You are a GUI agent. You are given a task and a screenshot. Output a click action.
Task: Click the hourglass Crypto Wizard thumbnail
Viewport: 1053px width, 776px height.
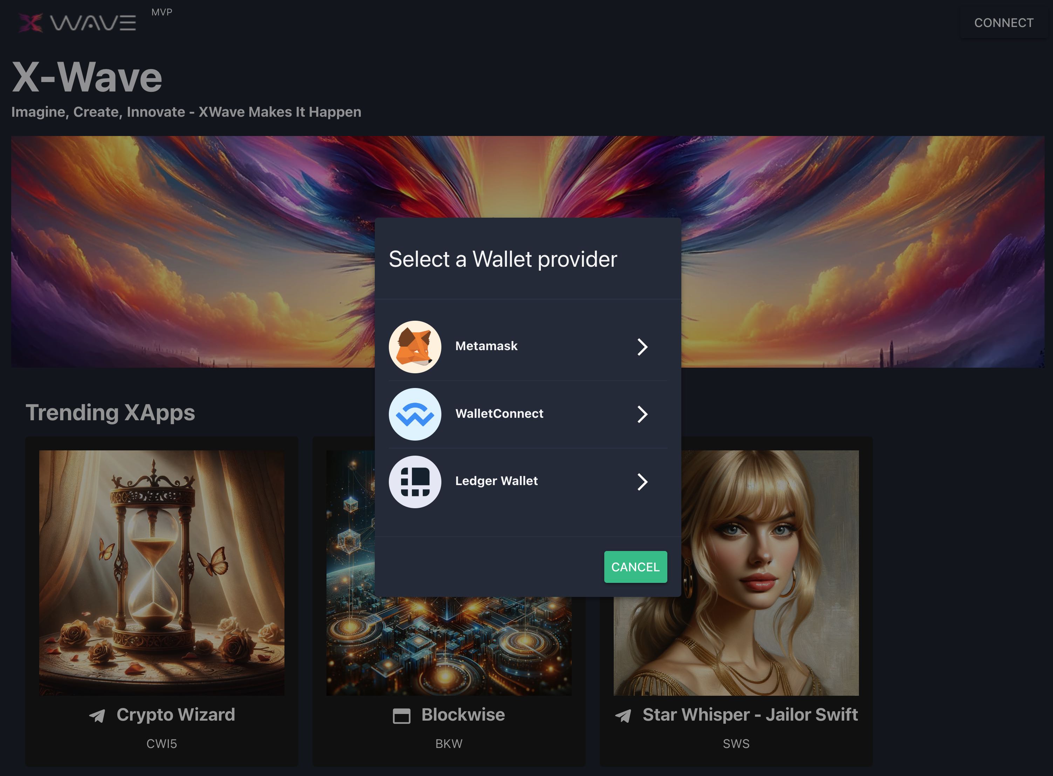(161, 573)
